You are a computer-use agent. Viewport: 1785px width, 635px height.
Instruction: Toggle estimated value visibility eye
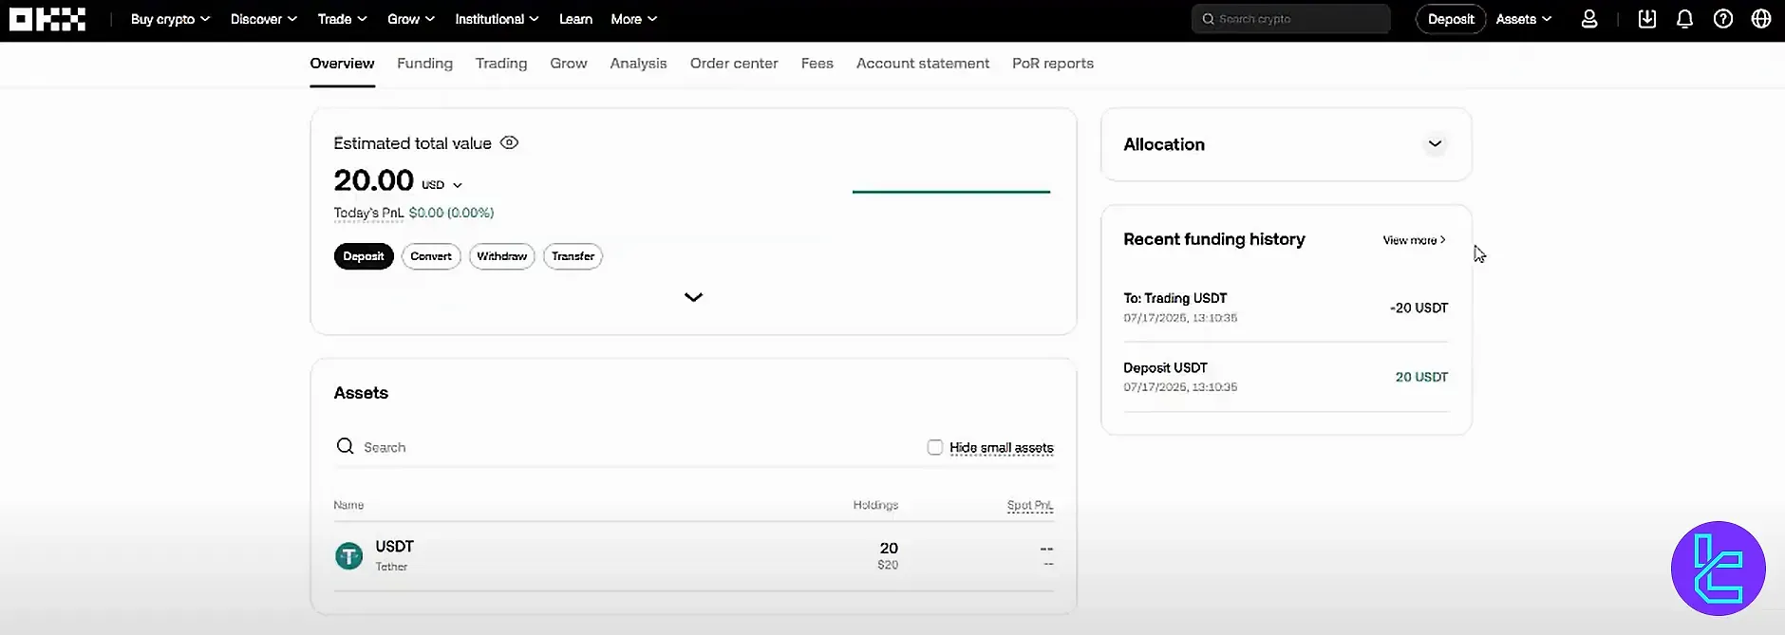(509, 143)
